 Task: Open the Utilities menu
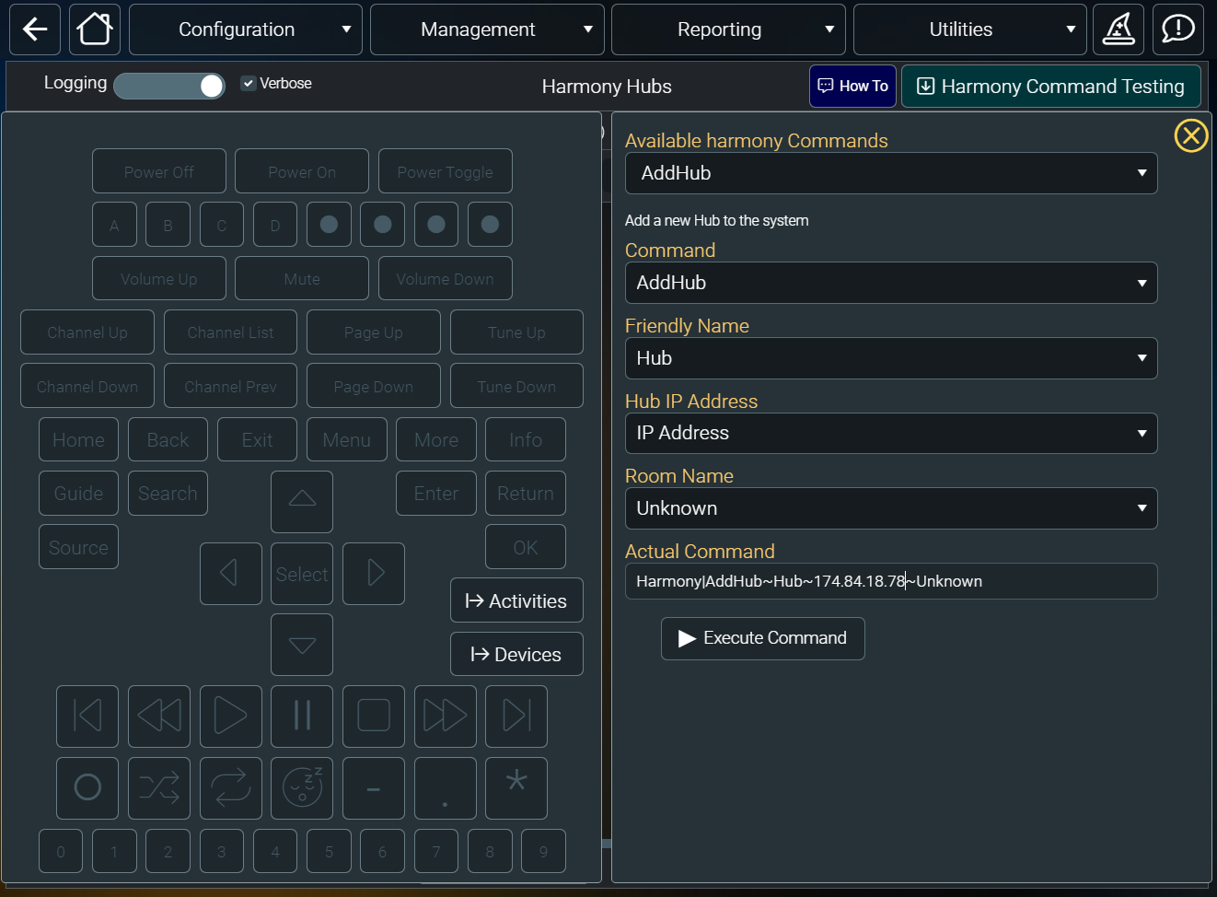pos(970,29)
